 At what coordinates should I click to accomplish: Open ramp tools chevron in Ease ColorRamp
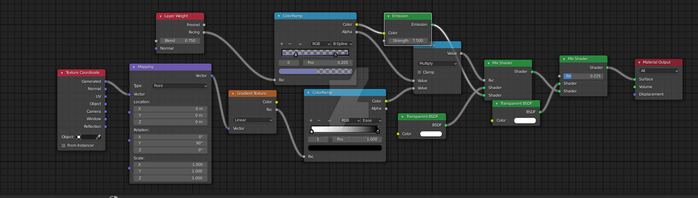coord(329,120)
